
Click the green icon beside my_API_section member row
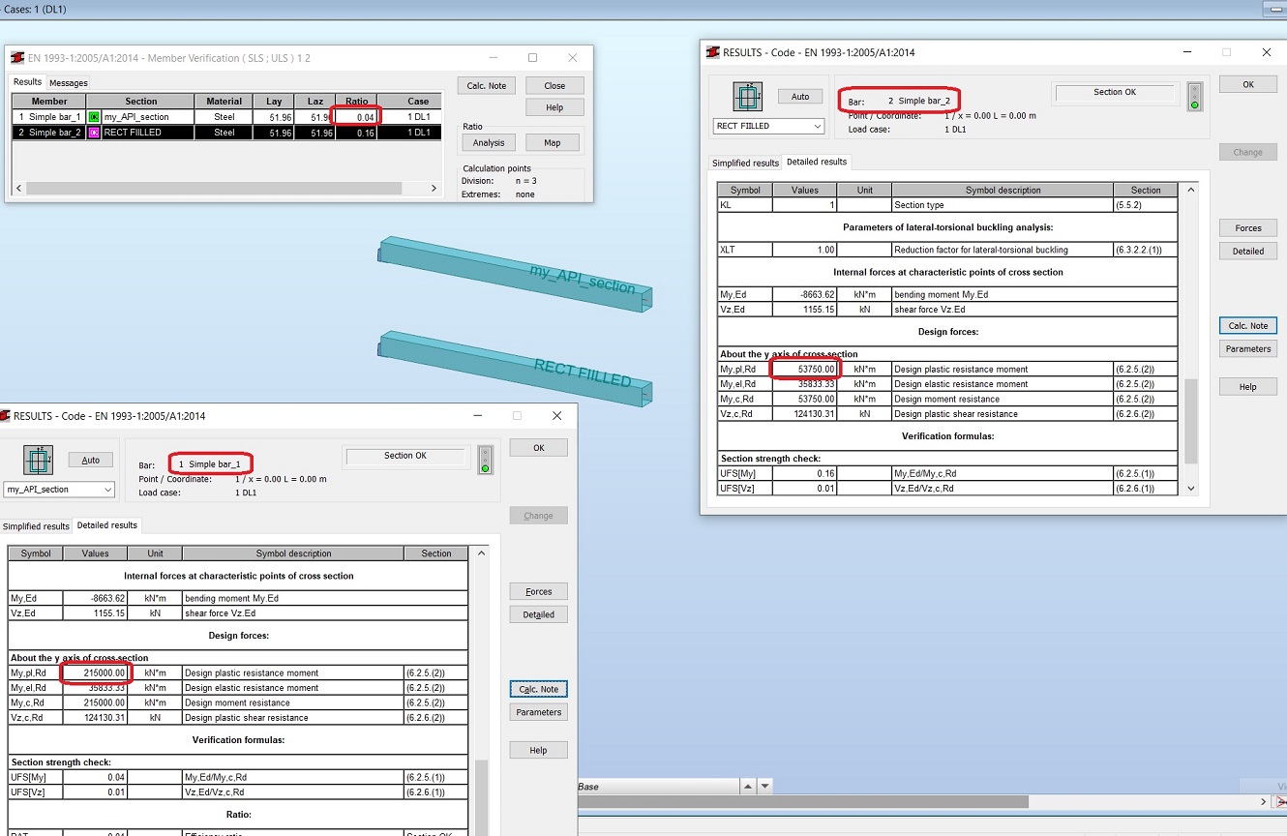click(94, 116)
